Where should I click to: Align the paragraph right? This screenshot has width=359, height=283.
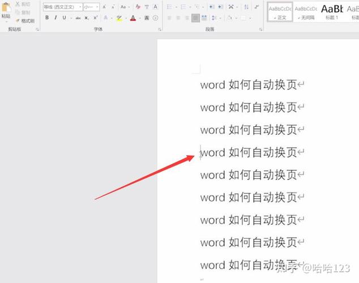click(187, 18)
